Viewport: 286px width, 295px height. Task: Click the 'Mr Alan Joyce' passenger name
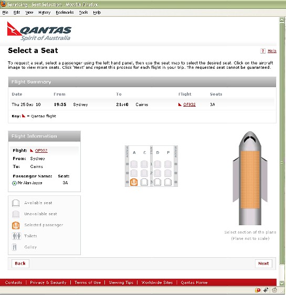coord(30,183)
